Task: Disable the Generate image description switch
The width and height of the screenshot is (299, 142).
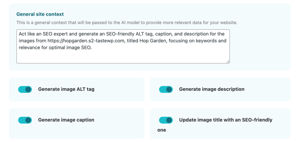Action: click(x=166, y=89)
